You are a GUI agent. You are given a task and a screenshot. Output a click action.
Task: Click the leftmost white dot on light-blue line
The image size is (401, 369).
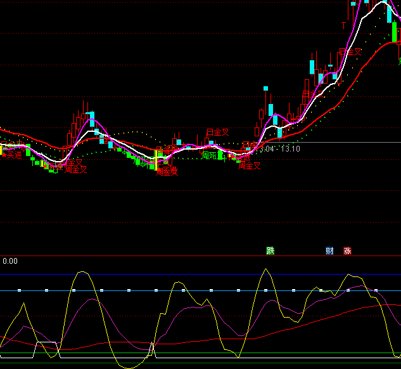click(x=19, y=290)
